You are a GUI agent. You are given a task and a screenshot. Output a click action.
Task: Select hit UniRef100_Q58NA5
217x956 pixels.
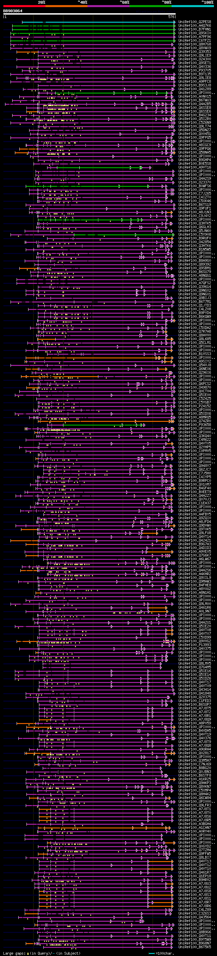(x=194, y=153)
